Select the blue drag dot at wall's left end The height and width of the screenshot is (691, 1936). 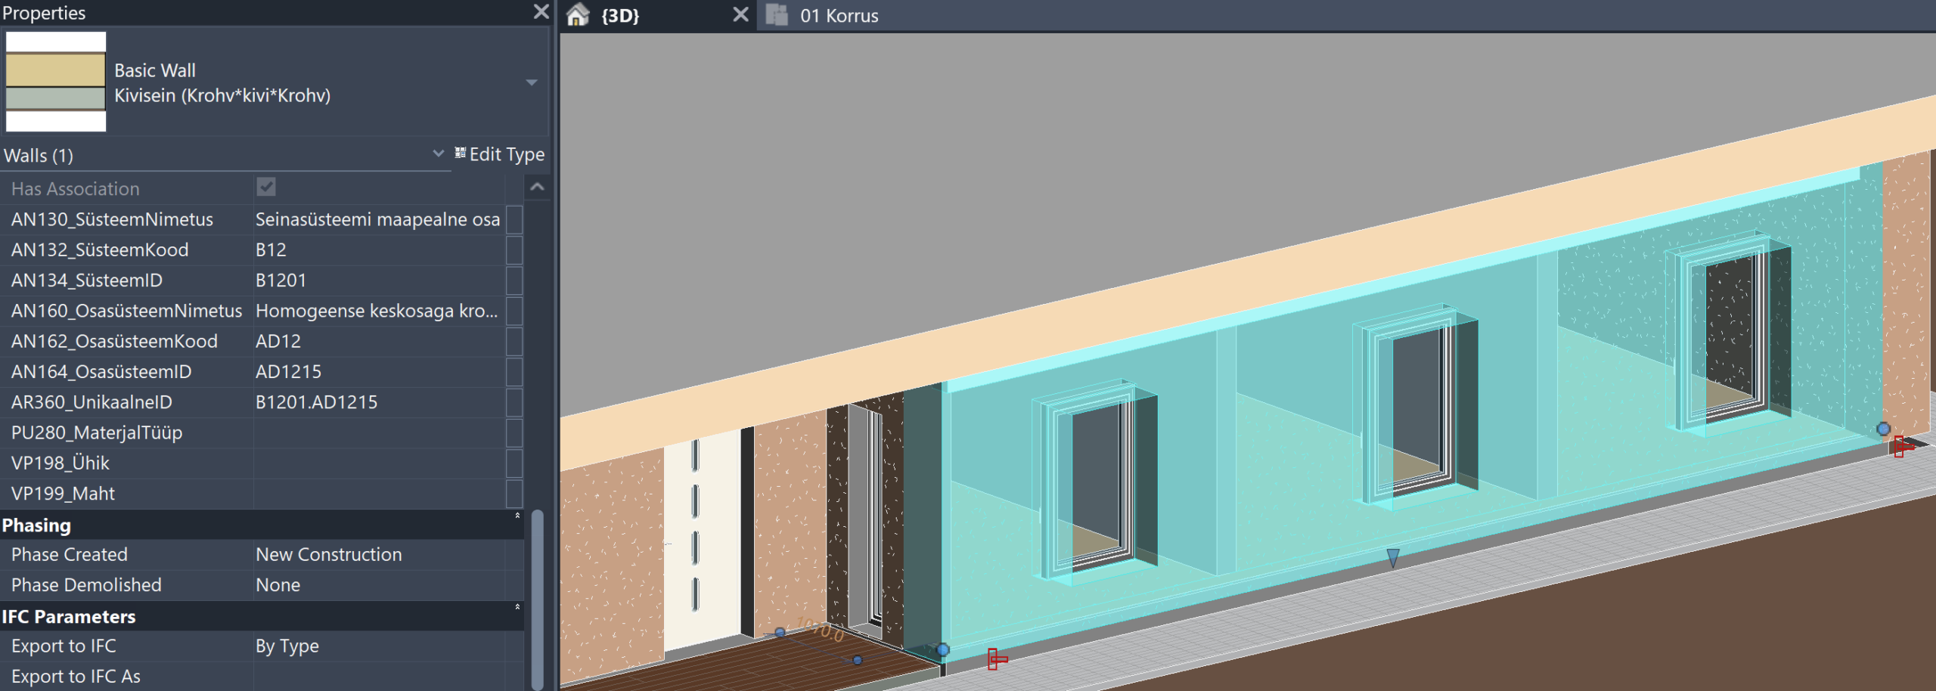pyautogui.click(x=942, y=649)
